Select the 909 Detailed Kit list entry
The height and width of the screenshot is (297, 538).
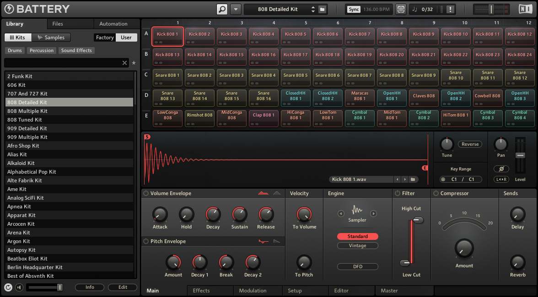pyautogui.click(x=70, y=128)
